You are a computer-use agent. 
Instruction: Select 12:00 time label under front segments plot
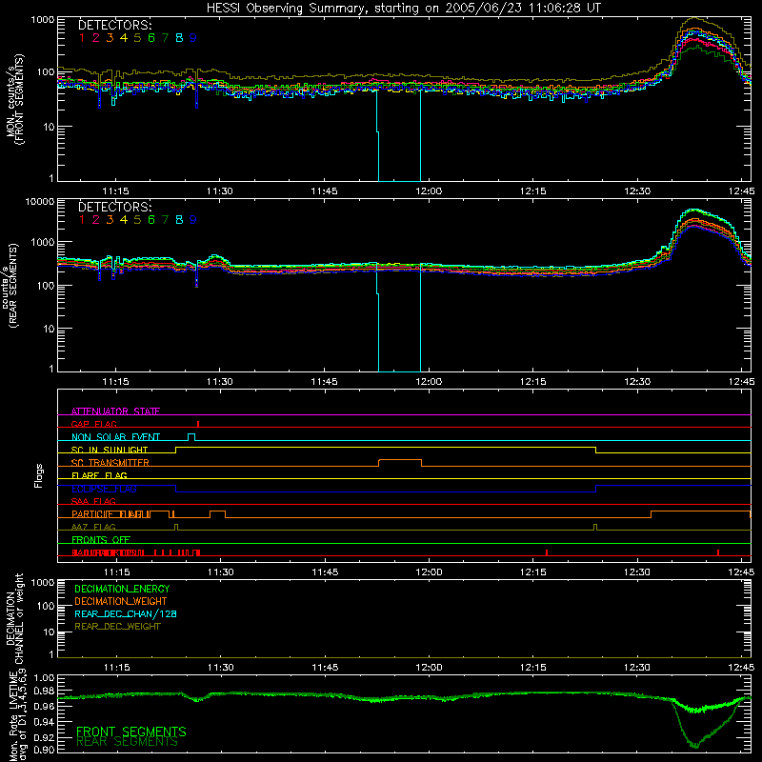pos(429,191)
